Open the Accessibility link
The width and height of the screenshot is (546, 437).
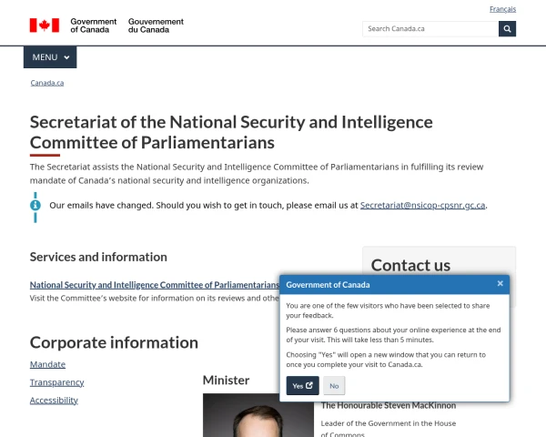pyautogui.click(x=54, y=400)
